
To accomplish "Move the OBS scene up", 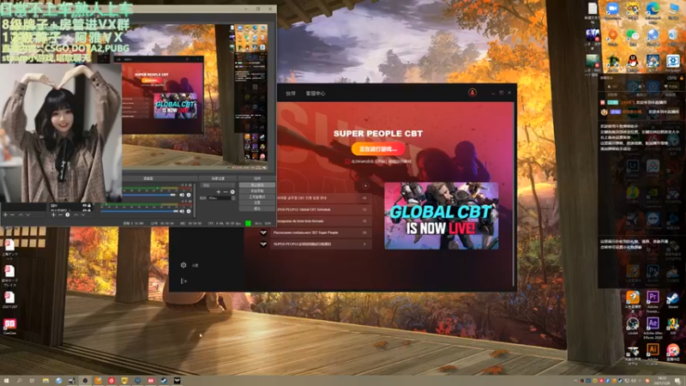I will 21,215.
